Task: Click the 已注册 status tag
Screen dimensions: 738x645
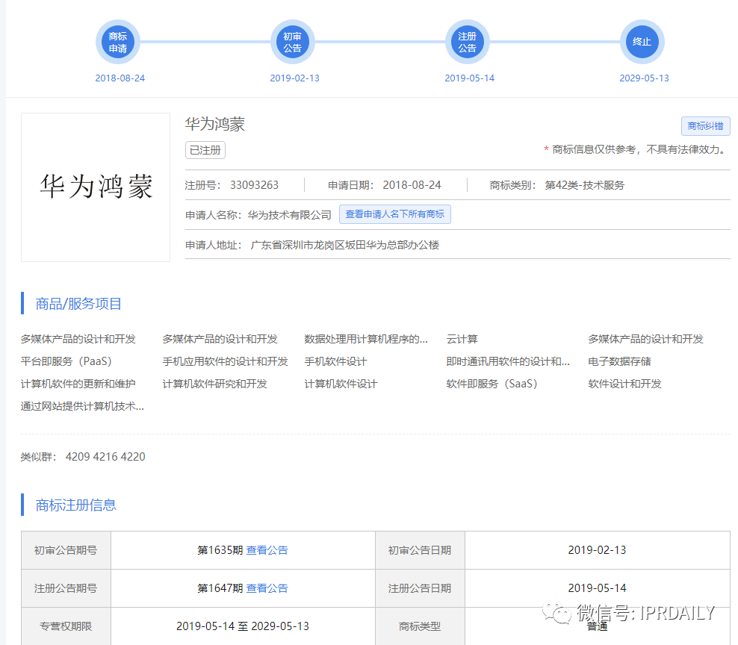Action: 205,150
